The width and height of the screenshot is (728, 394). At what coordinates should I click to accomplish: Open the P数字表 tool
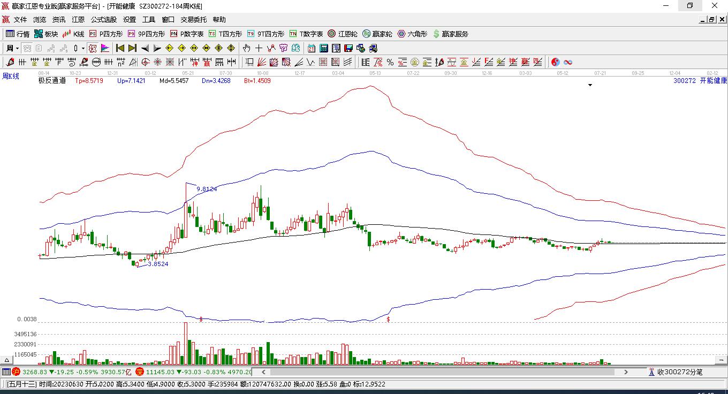tap(187, 34)
